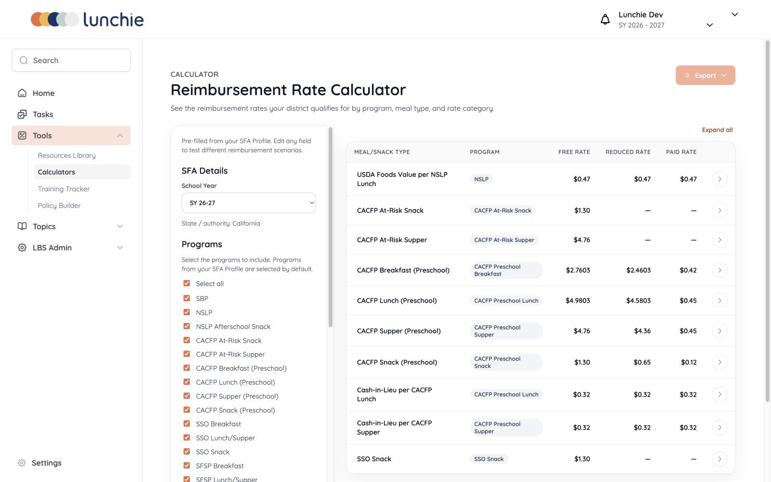771x482 pixels.
Task: Open the Lunchie Dev account menu chevron
Action: (x=734, y=14)
